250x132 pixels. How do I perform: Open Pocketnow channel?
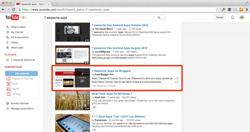click(101, 120)
